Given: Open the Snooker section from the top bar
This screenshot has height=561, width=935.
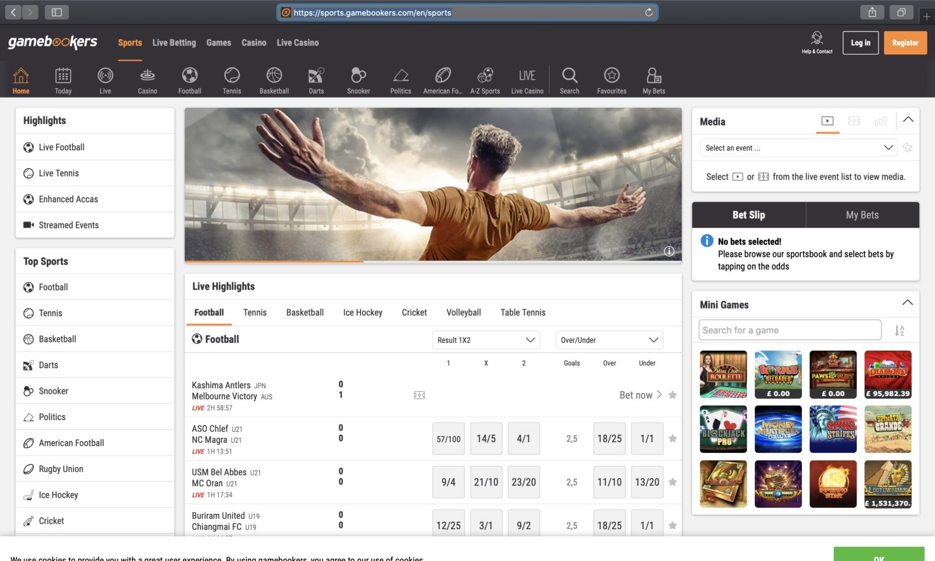Looking at the screenshot, I should click(x=358, y=80).
